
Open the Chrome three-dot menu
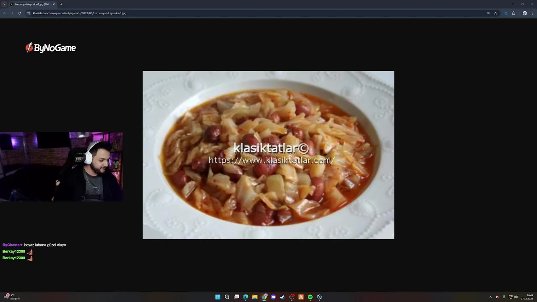pyautogui.click(x=532, y=13)
